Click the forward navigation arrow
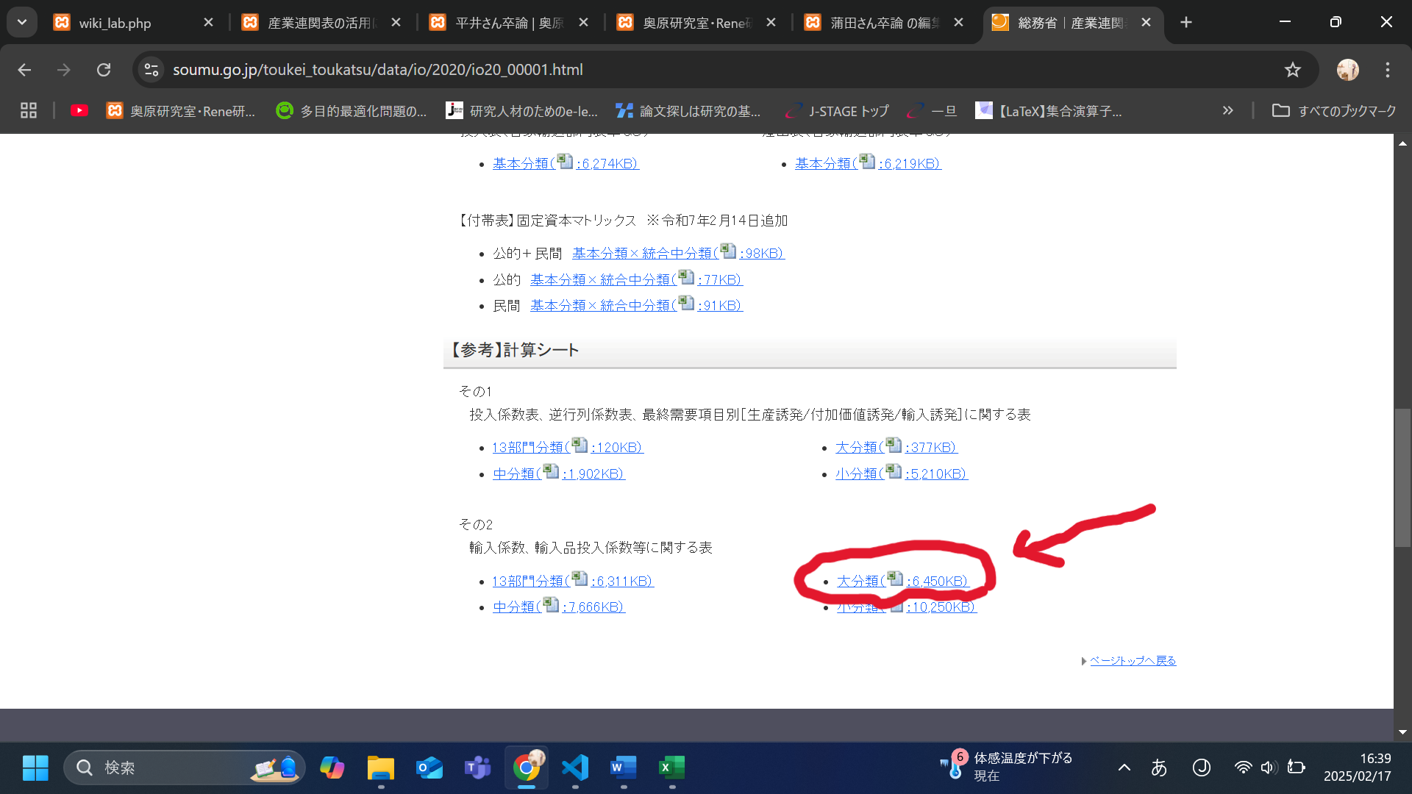Screen dimensions: 1412x794 pos(64,70)
